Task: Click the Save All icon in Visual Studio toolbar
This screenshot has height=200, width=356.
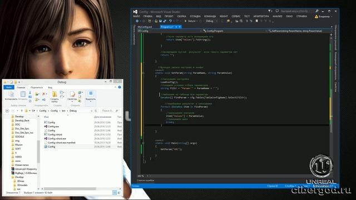Action: [x=165, y=21]
